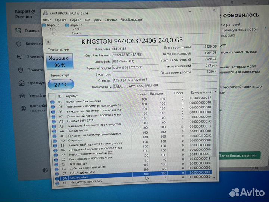Open the Диск menu
The width and height of the screenshot is (269, 202).
click(x=97, y=20)
